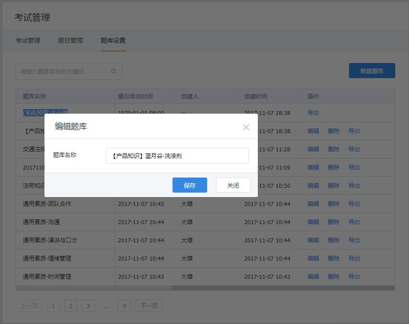The width and height of the screenshot is (409, 324).
Task: Go to page 3 of the list
Action: [88, 306]
